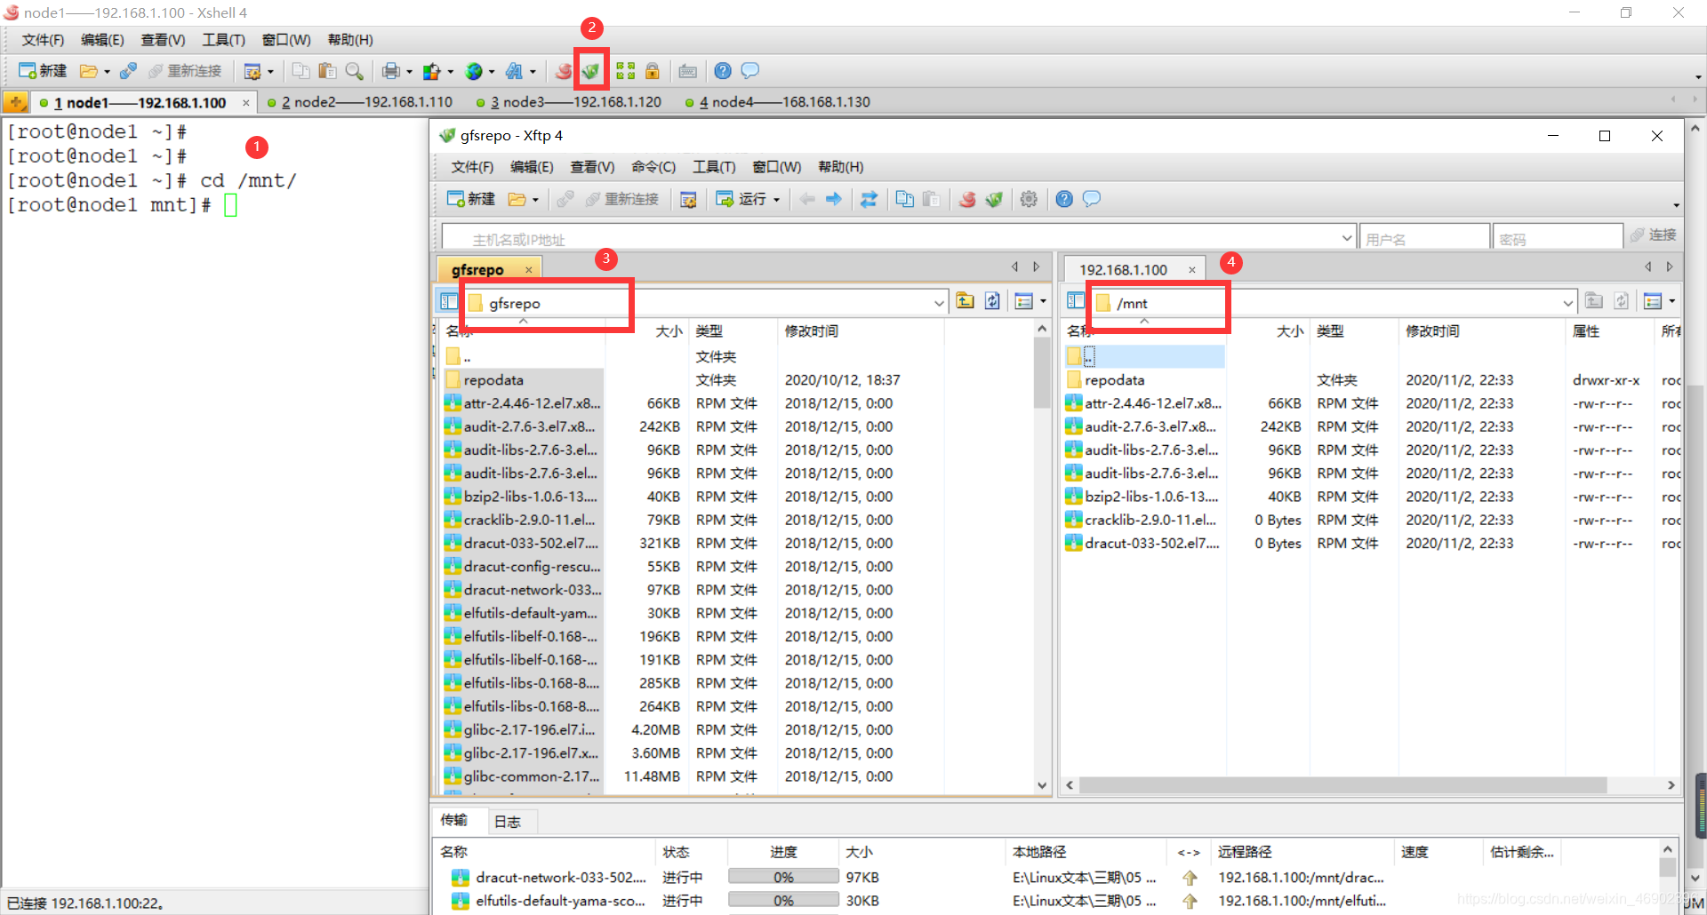Viewport: 1707px width, 915px height.
Task: Open Xshell help question mark icon
Action: (723, 71)
